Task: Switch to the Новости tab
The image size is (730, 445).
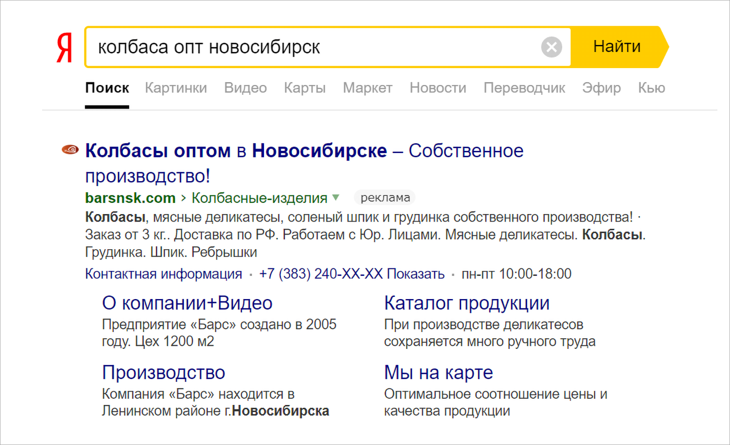Action: pyautogui.click(x=438, y=88)
